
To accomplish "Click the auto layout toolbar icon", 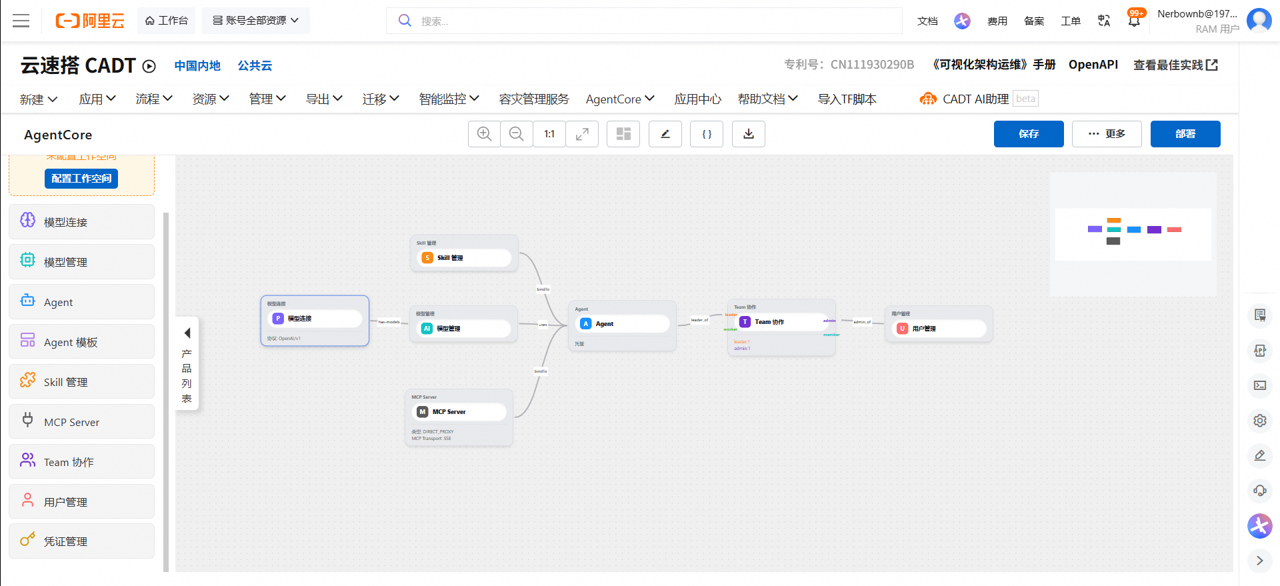I will pyautogui.click(x=623, y=134).
